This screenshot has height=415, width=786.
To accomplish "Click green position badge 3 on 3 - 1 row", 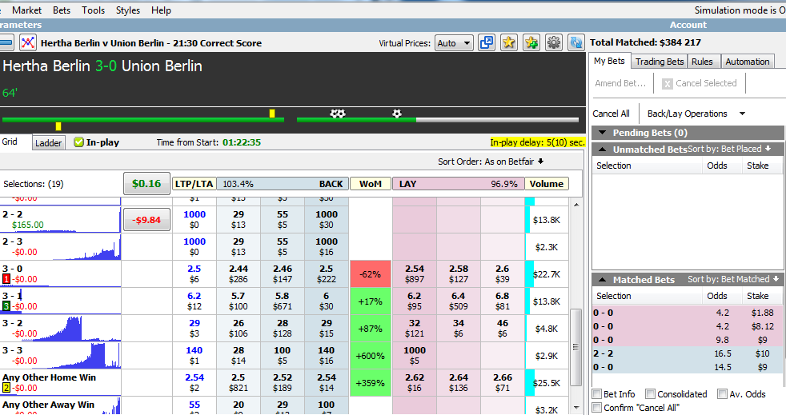I will pyautogui.click(x=6, y=306).
